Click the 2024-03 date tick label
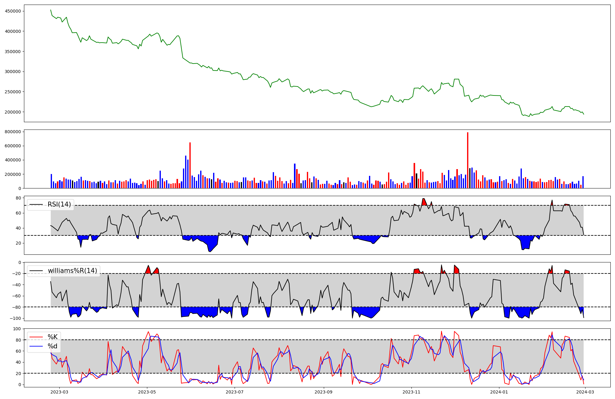 (585, 392)
